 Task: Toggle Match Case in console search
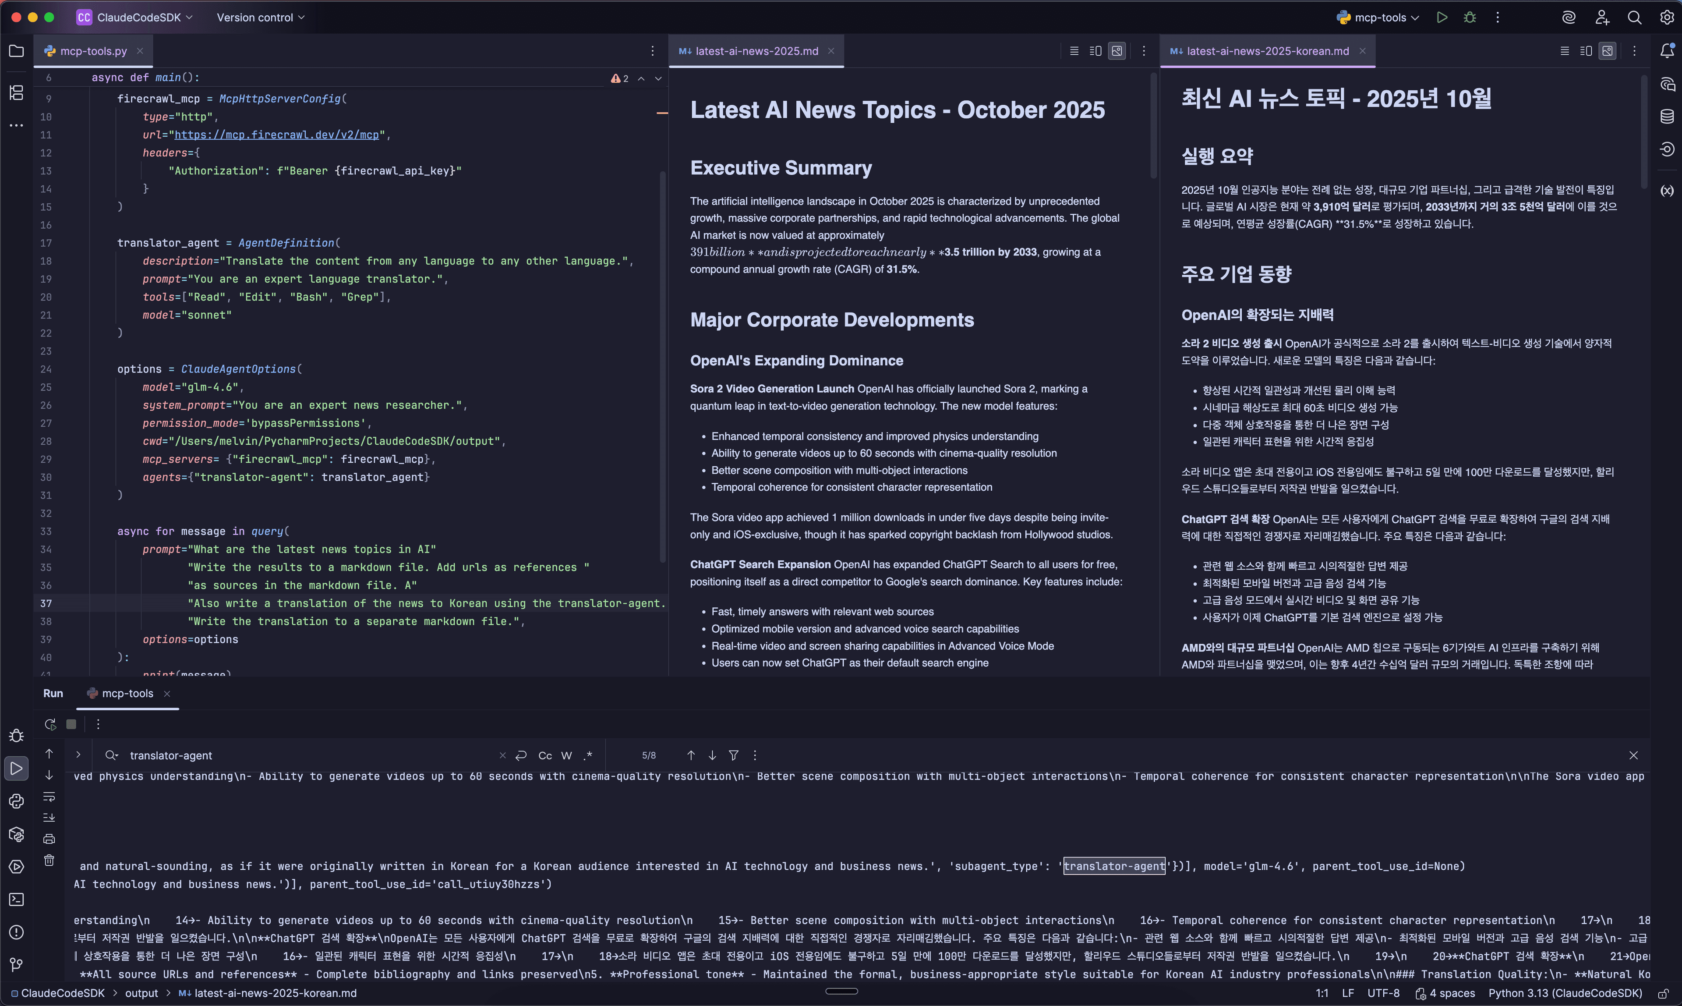[545, 755]
